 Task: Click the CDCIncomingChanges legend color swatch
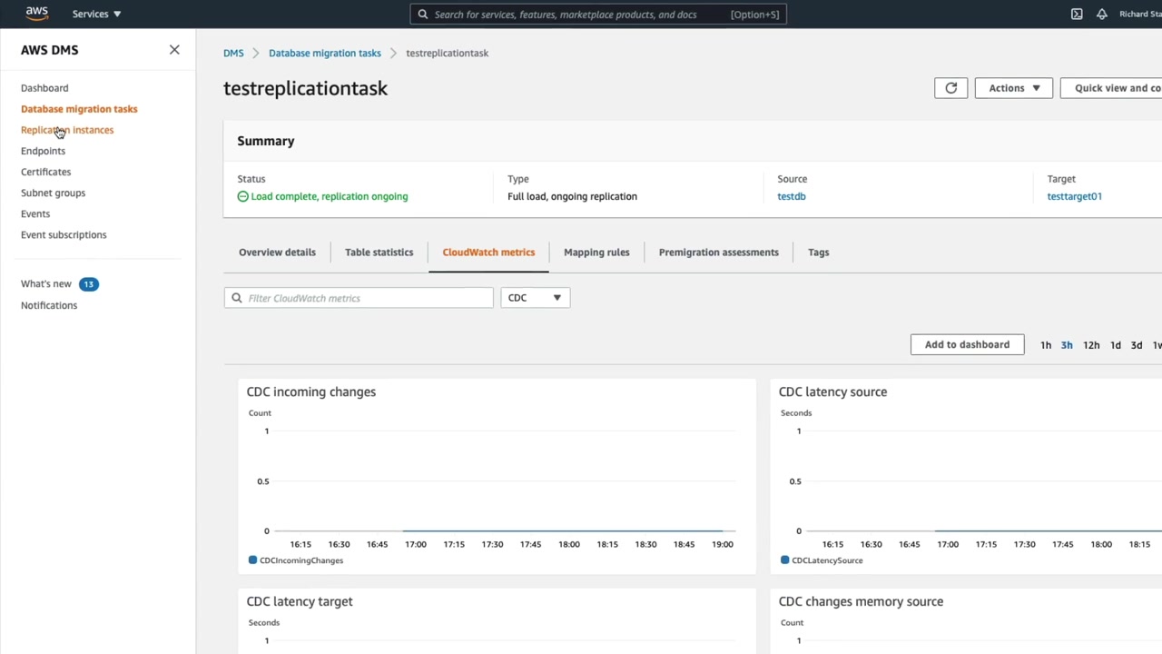click(252, 560)
